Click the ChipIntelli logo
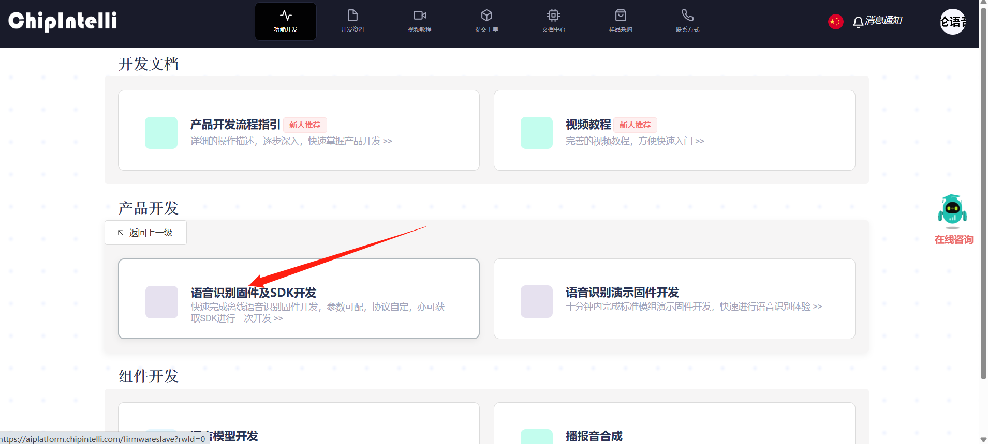 tap(63, 21)
